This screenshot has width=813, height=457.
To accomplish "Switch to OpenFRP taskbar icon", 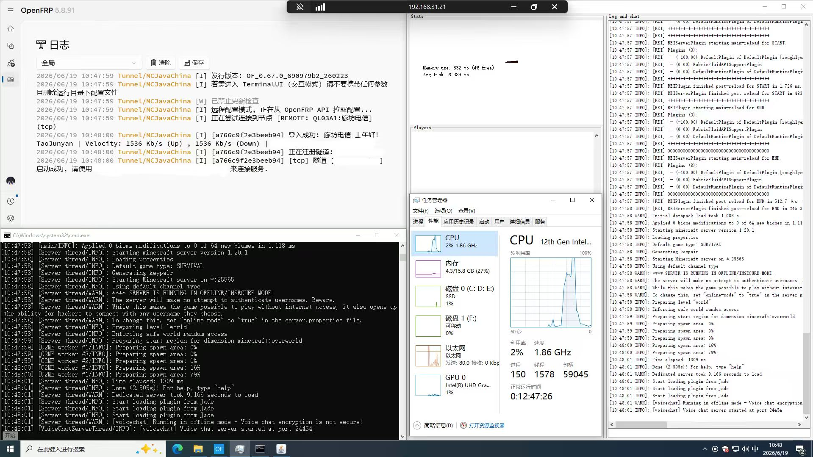I will [219, 449].
